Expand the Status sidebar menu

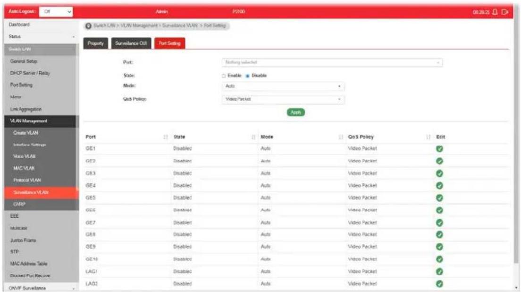pyautogui.click(x=41, y=36)
